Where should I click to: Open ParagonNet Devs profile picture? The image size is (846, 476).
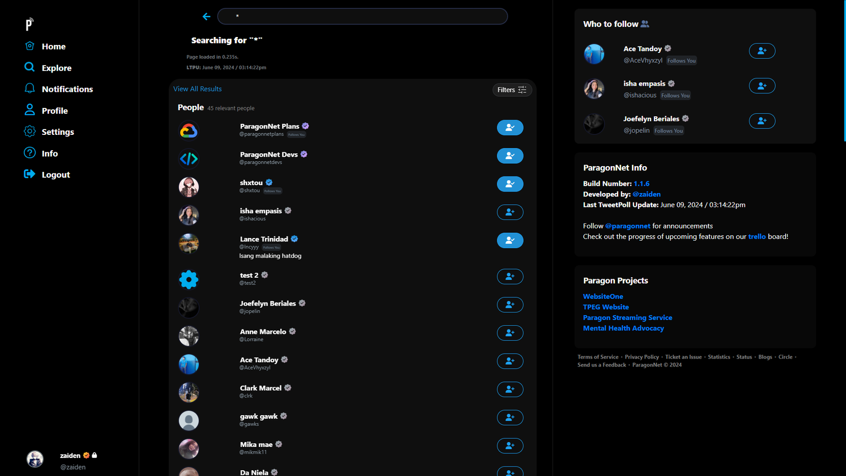tap(189, 159)
